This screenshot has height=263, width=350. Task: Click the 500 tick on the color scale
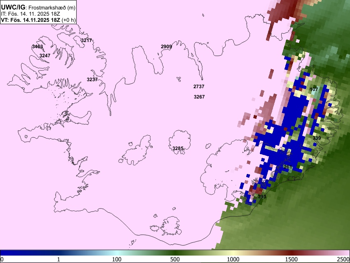(x=175, y=259)
